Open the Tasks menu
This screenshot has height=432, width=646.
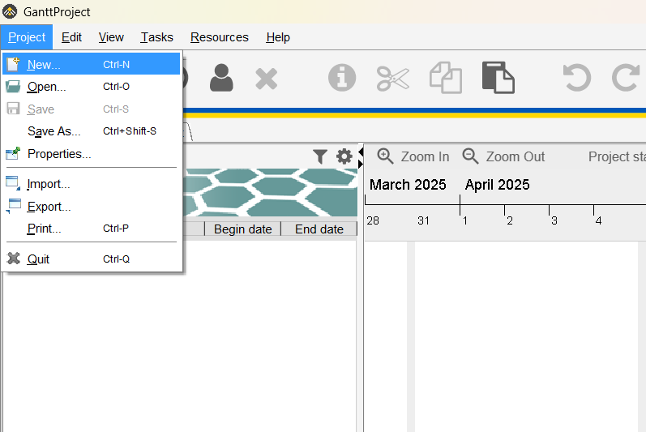coord(157,37)
